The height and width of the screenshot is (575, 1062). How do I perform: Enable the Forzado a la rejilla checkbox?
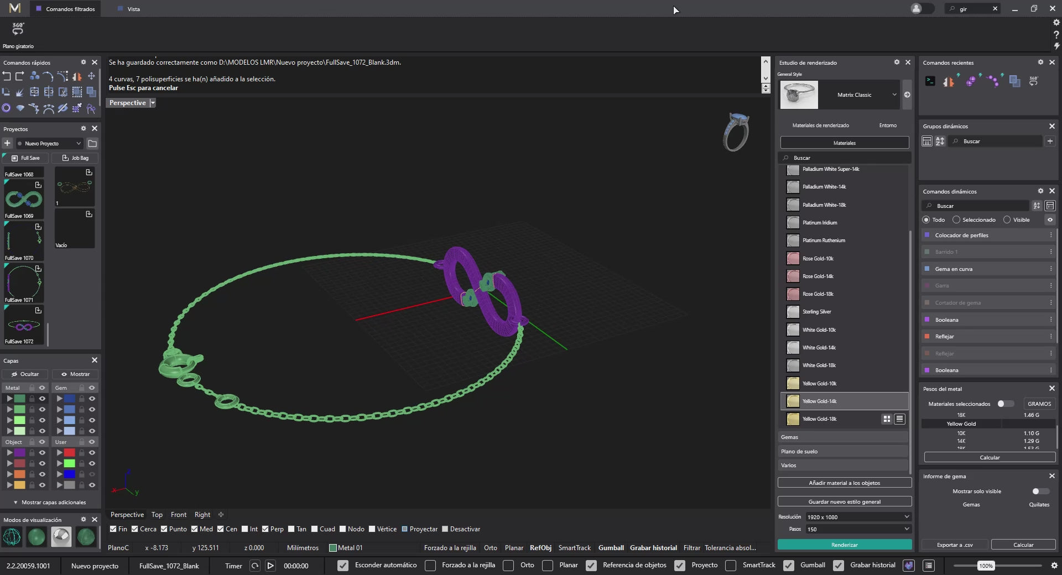point(430,565)
